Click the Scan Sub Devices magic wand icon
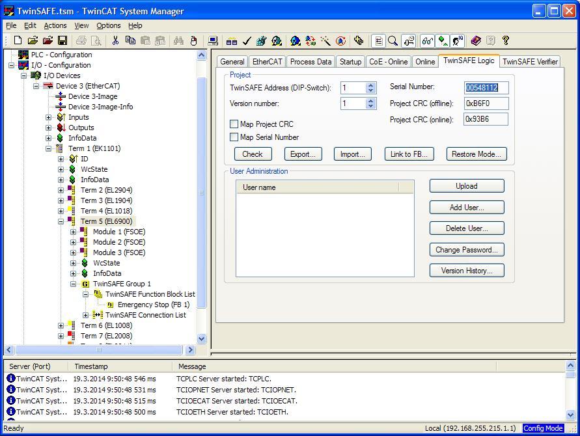Viewport: 580px width, 436px height. (325, 41)
